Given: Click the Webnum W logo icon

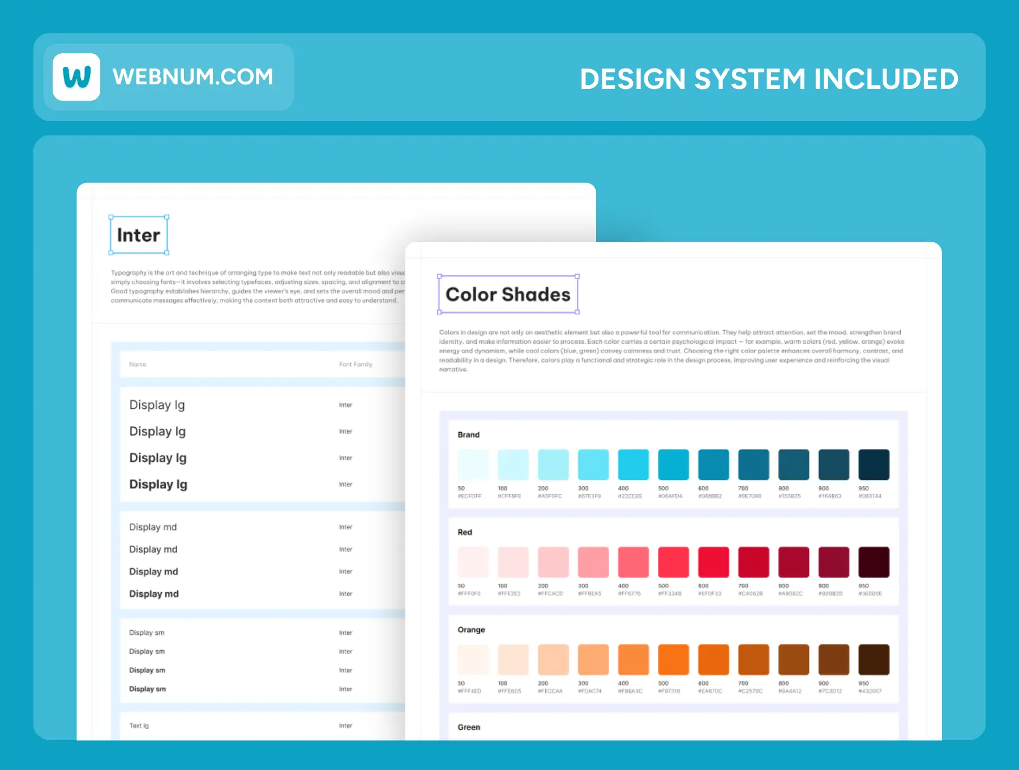Looking at the screenshot, I should click(x=76, y=77).
